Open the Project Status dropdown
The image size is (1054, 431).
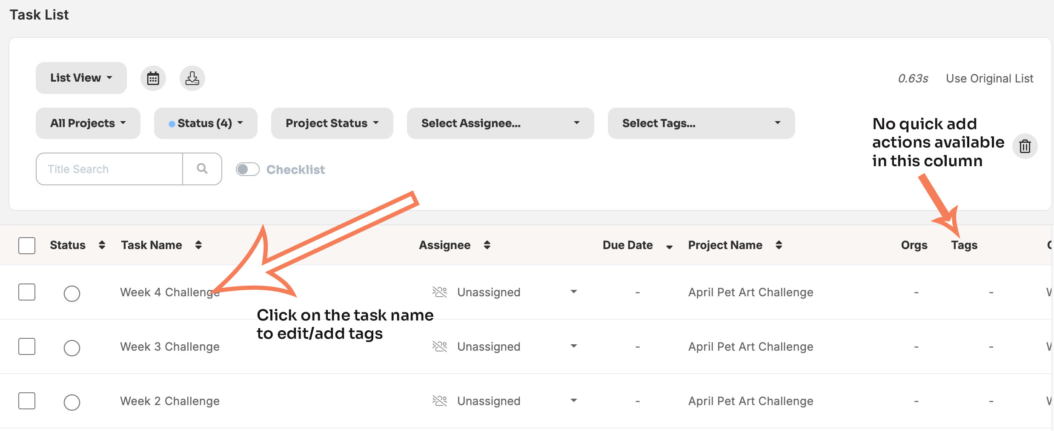(x=332, y=123)
